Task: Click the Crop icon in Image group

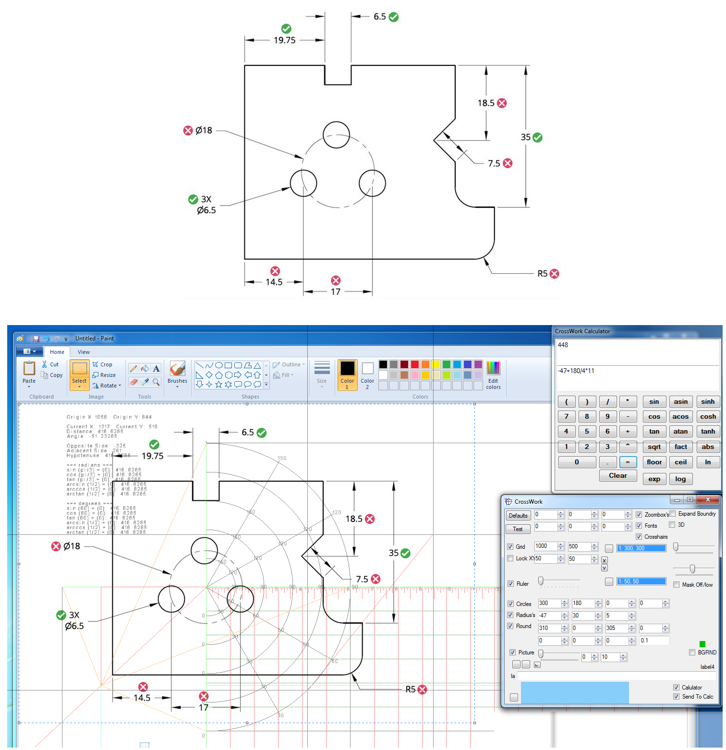Action: (x=96, y=364)
